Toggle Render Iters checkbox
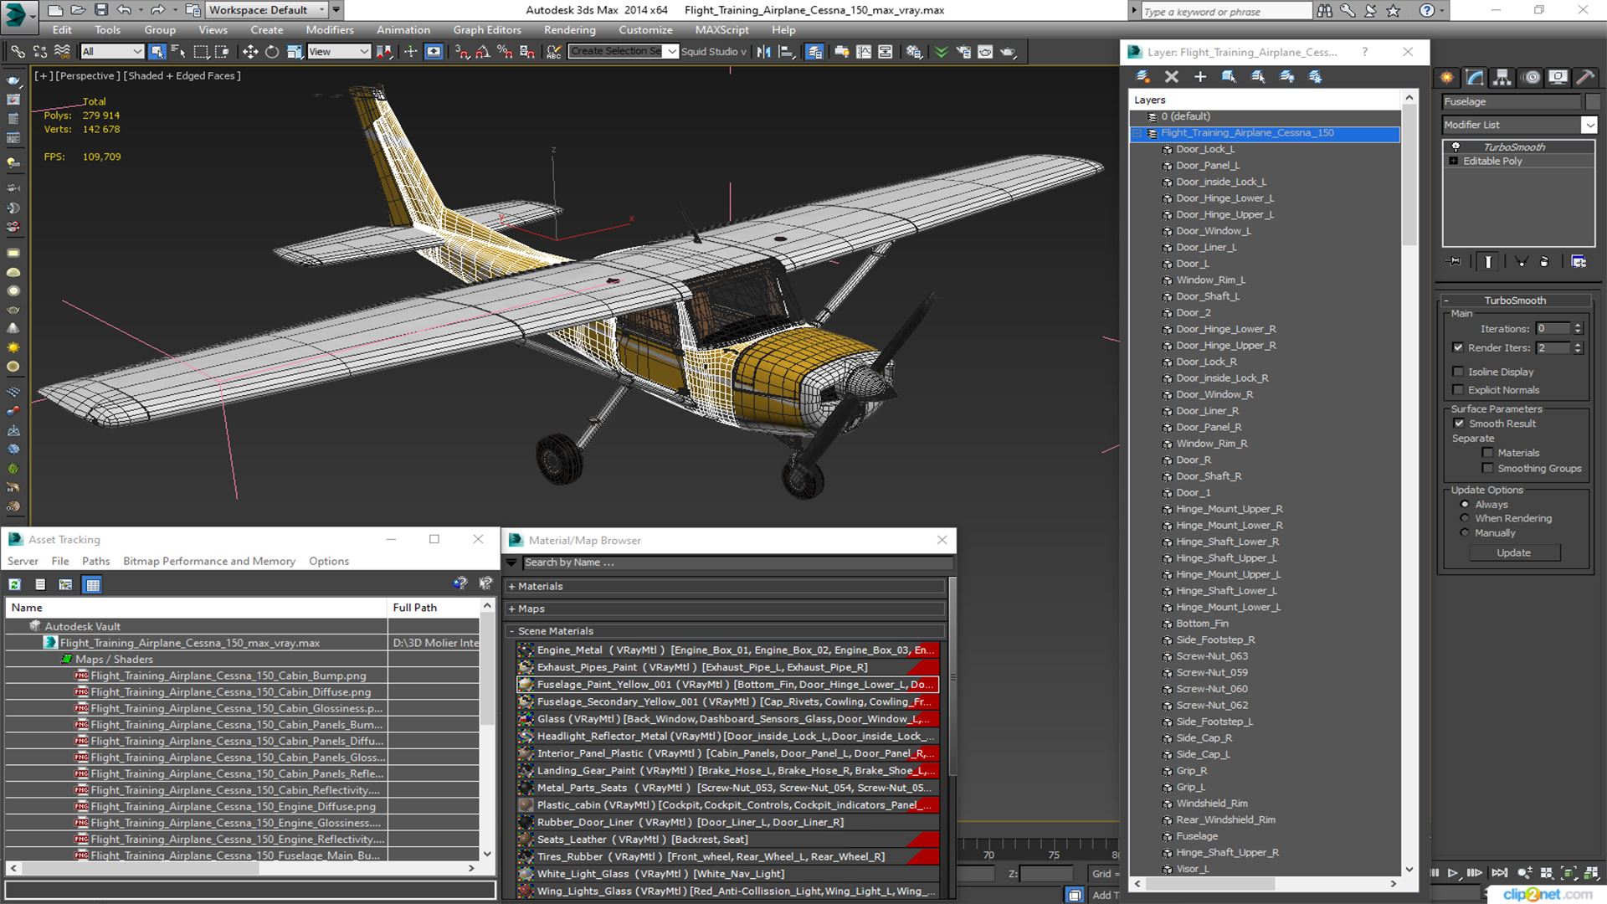This screenshot has height=904, width=1607. point(1458,347)
